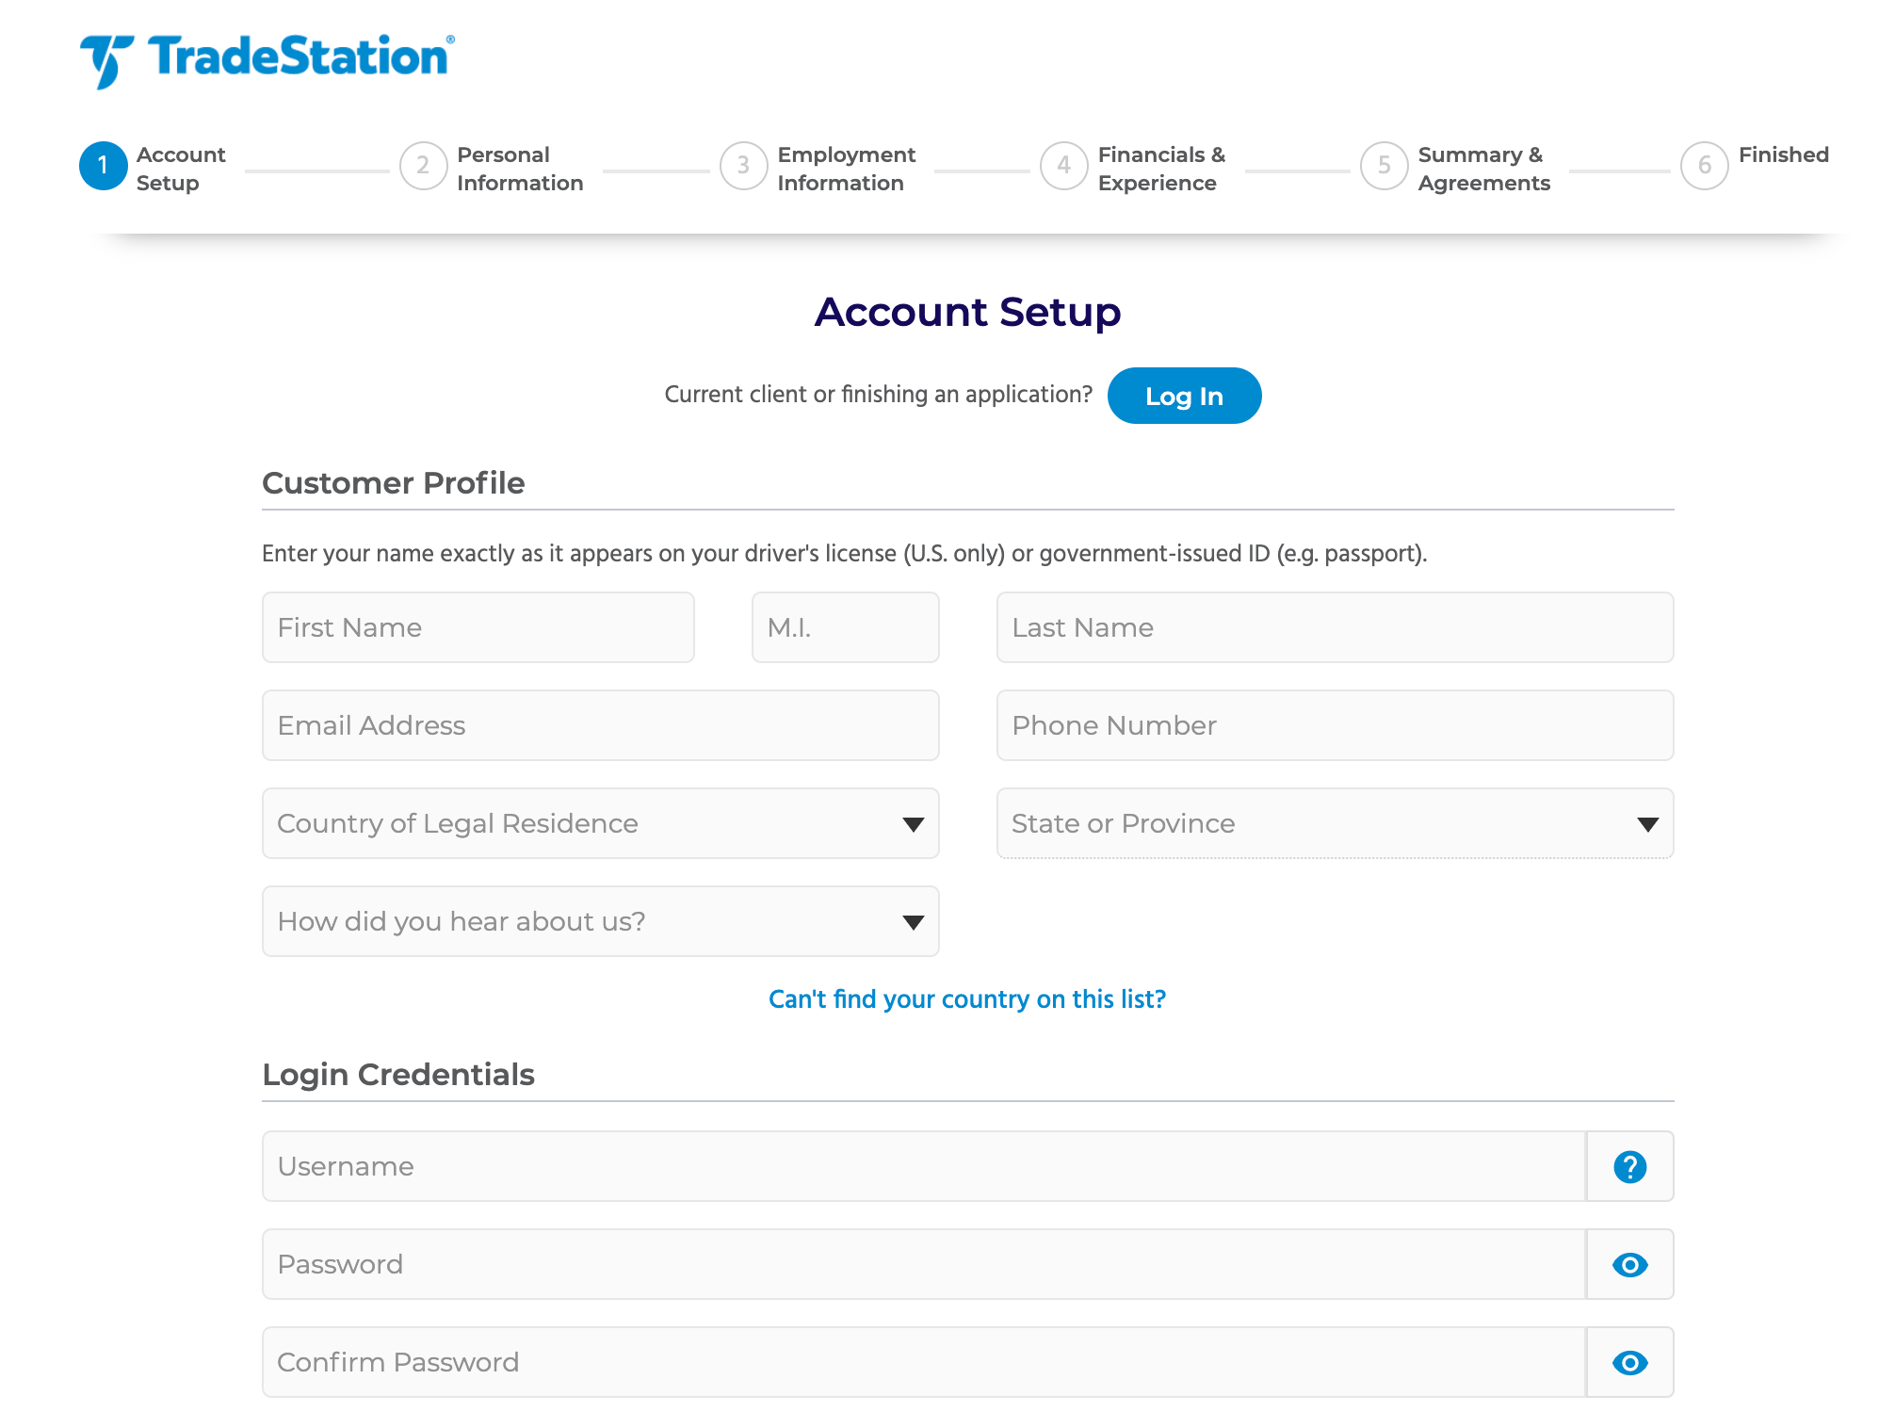Click inside the Email Address field
Viewport: 1895px width, 1428px height.
tap(600, 725)
